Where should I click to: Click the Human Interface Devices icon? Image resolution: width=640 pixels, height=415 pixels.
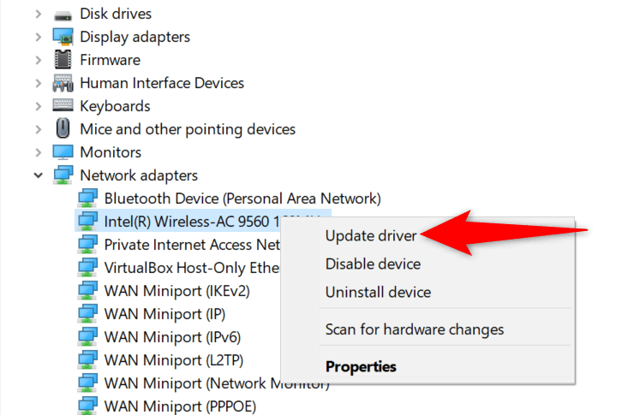click(63, 83)
